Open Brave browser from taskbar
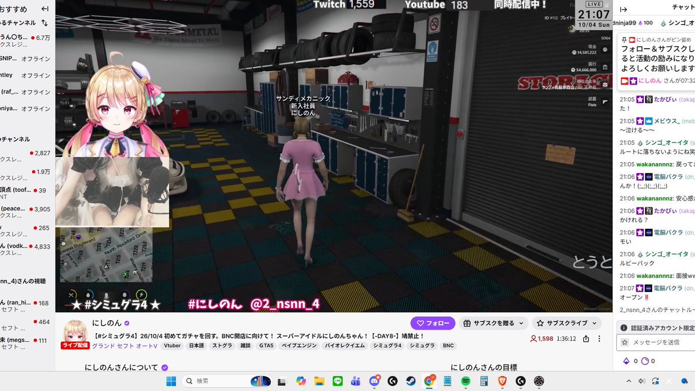 click(502, 381)
